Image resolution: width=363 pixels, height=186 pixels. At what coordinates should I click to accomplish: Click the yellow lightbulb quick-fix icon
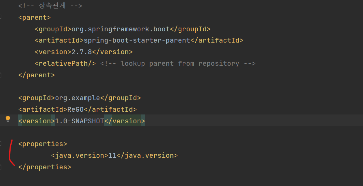coord(8,119)
